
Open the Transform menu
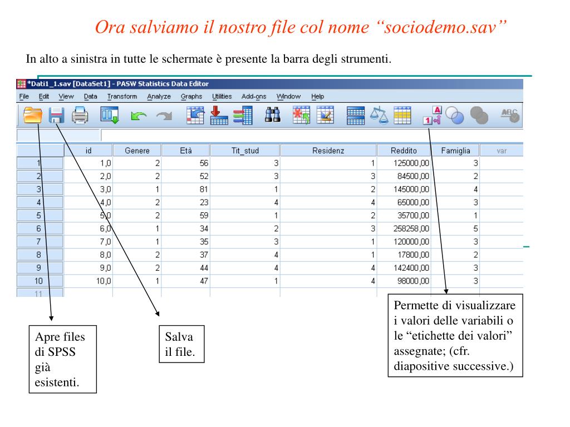tap(122, 97)
